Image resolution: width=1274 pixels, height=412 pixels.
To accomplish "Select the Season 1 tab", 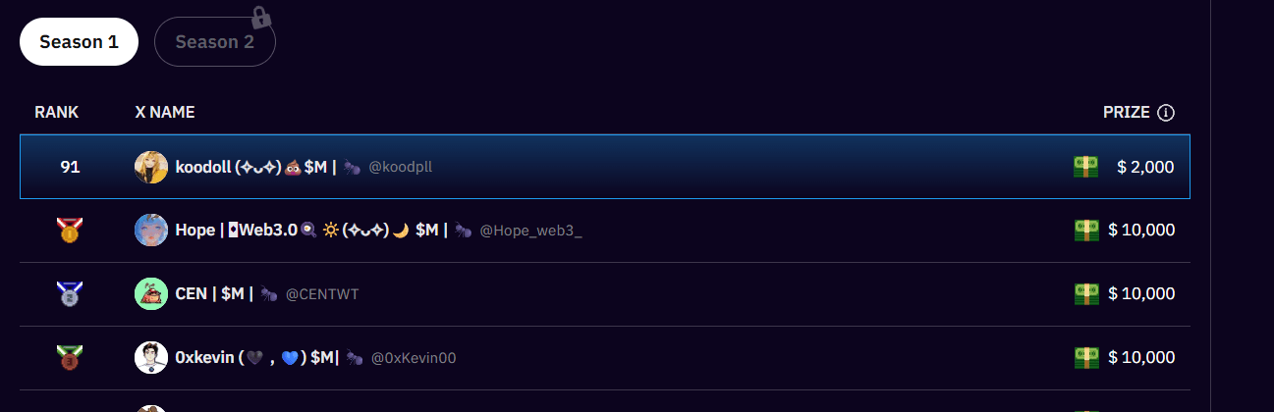I will [x=79, y=42].
